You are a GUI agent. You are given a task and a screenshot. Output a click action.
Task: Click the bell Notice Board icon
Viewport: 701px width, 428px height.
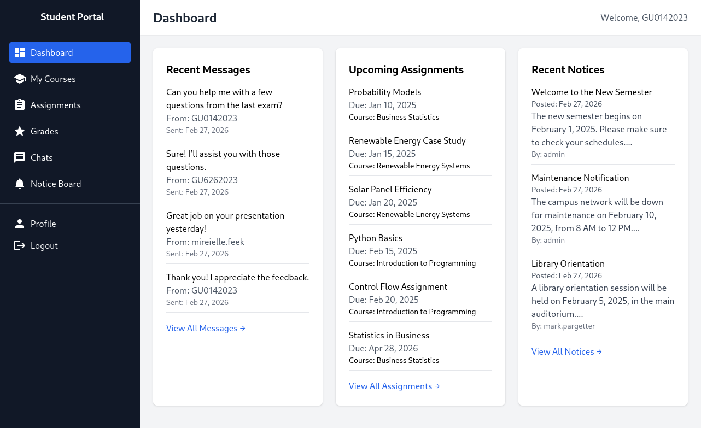(x=20, y=184)
